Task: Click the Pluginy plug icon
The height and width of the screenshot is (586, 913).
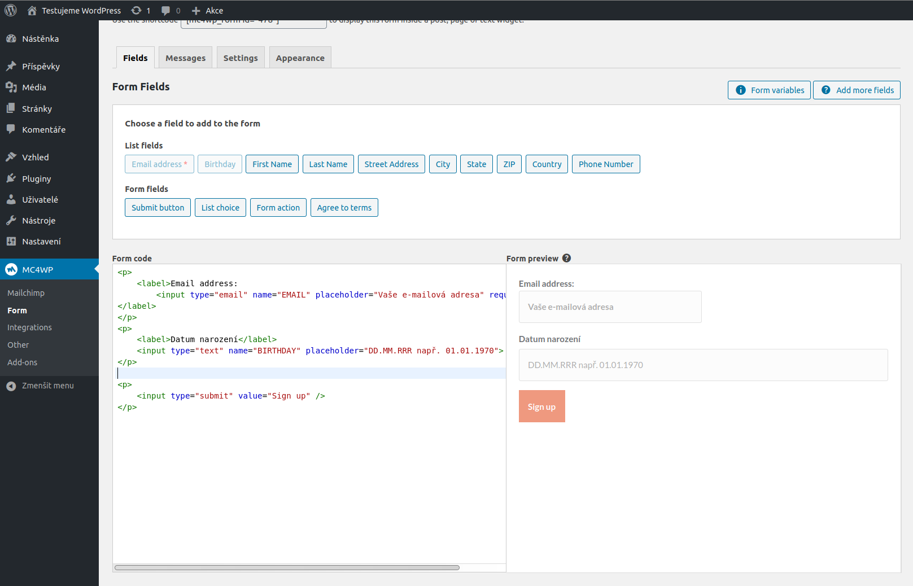Action: (11, 178)
